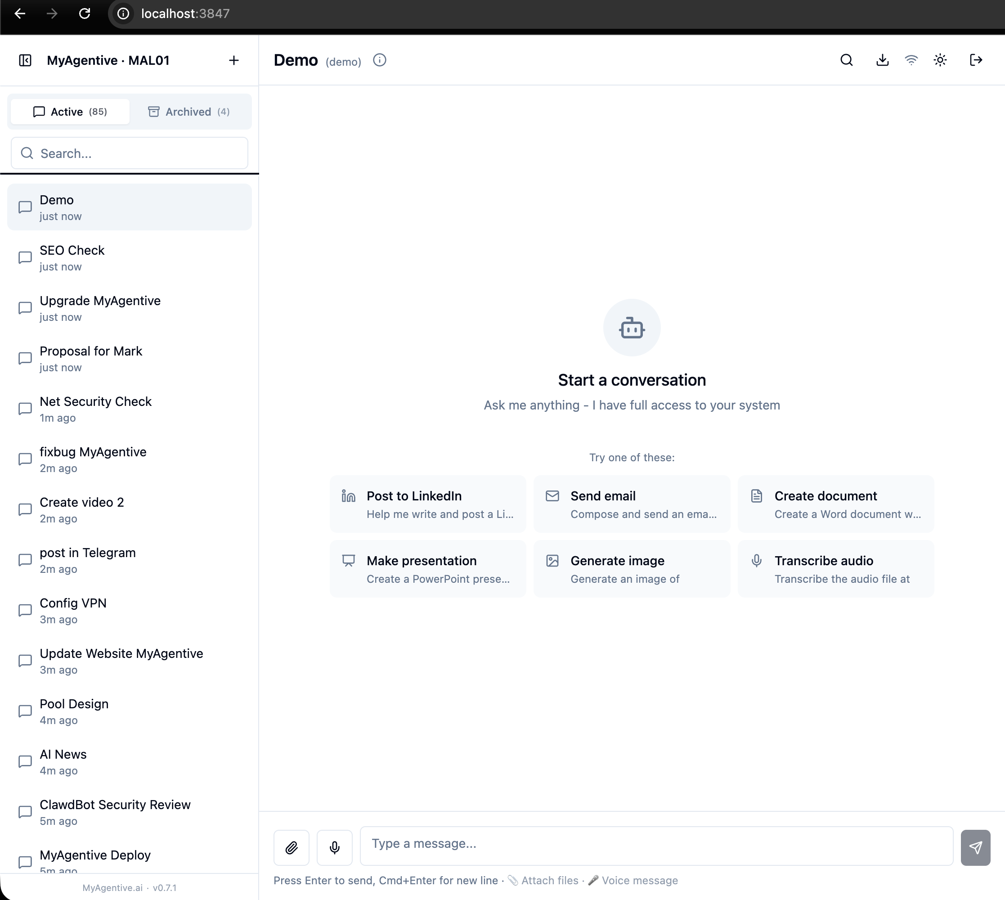Select the "Generate image" suggestion
Screen dimensions: 1005x900
click(631, 568)
